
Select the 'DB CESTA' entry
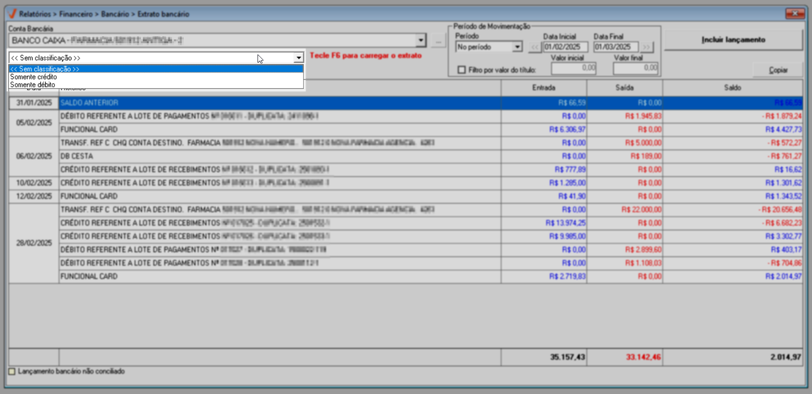[x=280, y=156]
